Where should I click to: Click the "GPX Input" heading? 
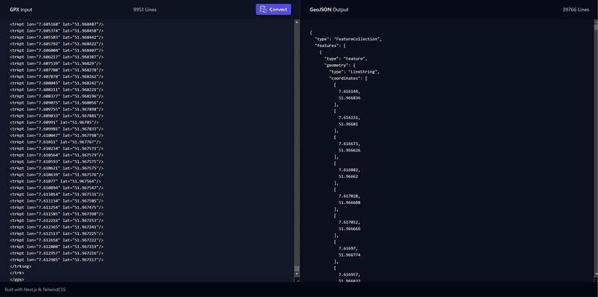pos(21,9)
